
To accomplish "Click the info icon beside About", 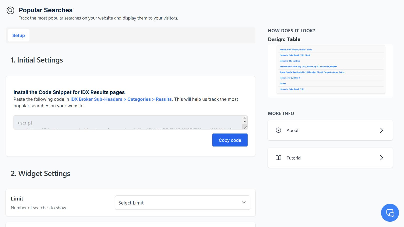I will (x=278, y=130).
